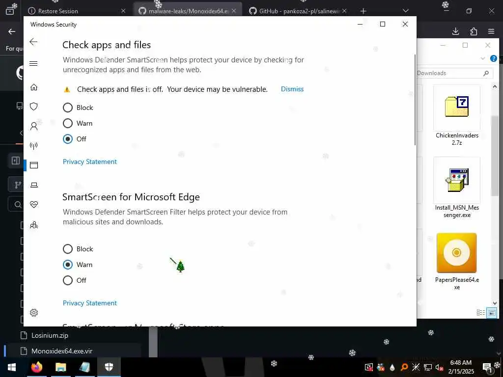Open Virus & threat protection shield icon
Image resolution: width=503 pixels, height=377 pixels.
34,107
